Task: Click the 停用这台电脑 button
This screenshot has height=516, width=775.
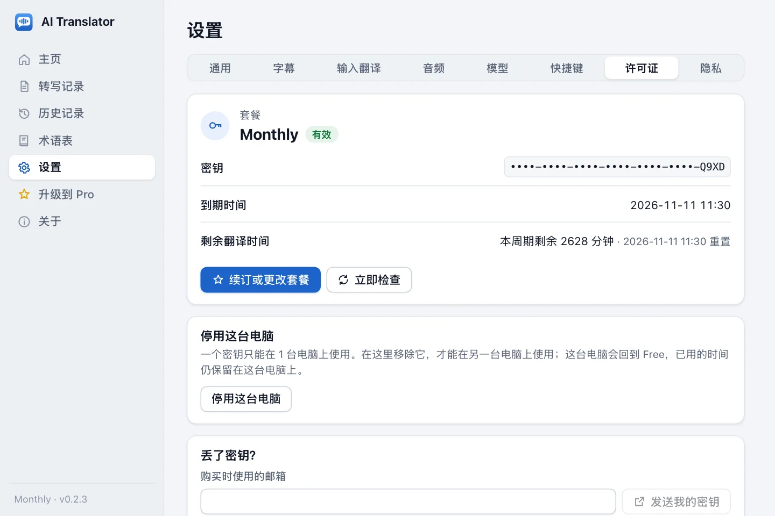Action: 246,399
